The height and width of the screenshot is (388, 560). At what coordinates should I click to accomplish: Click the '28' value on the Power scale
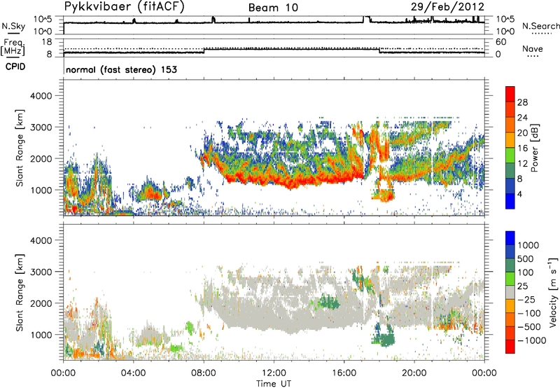[522, 102]
